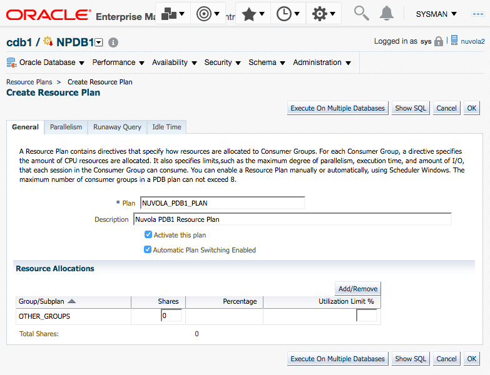Open the notifications bell

click(387, 13)
